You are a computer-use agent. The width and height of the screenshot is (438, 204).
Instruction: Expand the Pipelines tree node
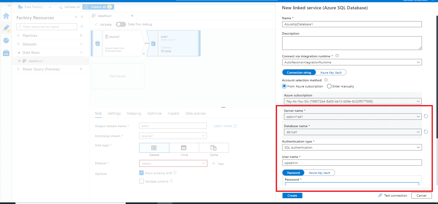19,36
